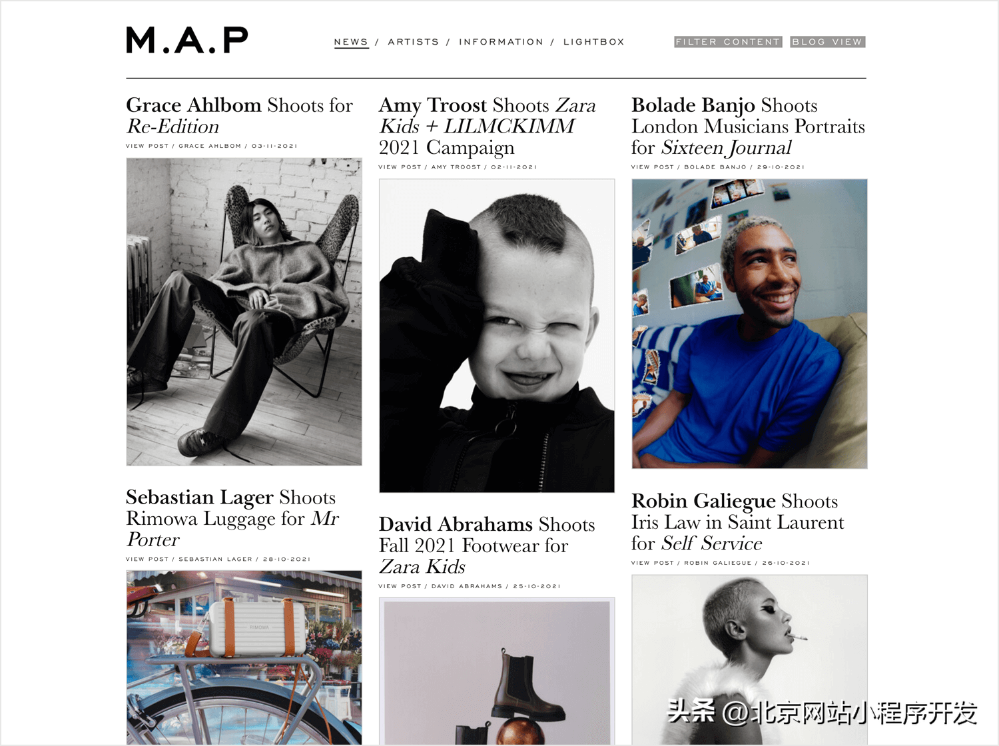Click the M.A.P logo
This screenshot has height=746, width=999.
(x=187, y=40)
